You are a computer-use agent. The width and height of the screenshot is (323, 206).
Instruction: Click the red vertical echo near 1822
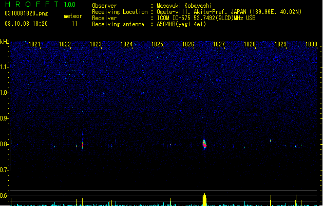click(82, 144)
